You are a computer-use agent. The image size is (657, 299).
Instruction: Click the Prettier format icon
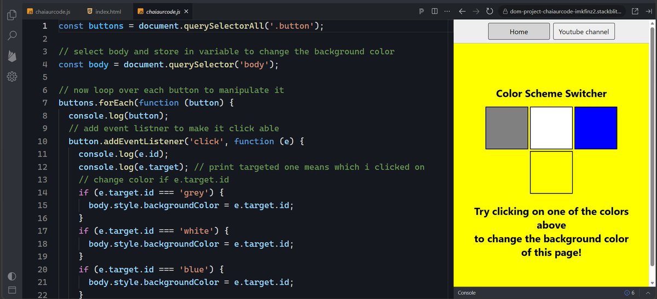coord(422,11)
